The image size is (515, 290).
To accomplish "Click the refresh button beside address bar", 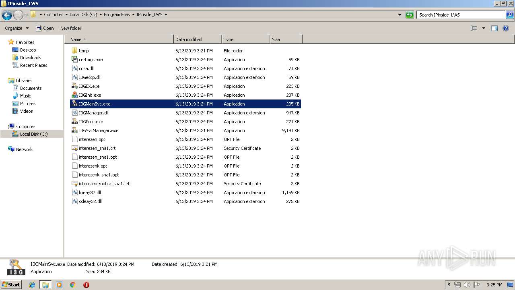I will pos(410,15).
